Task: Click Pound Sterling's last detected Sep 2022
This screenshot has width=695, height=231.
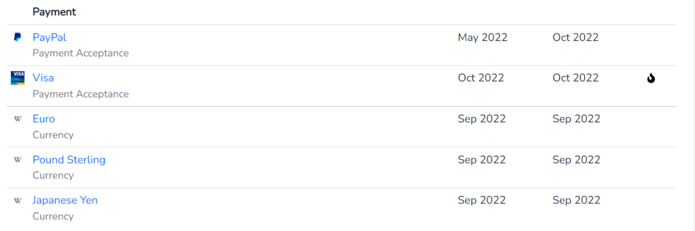Action: 576,159
